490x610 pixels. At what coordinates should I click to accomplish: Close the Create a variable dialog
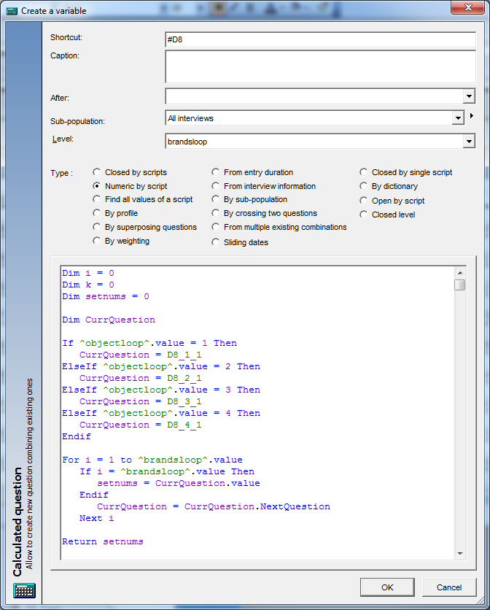[x=468, y=7]
